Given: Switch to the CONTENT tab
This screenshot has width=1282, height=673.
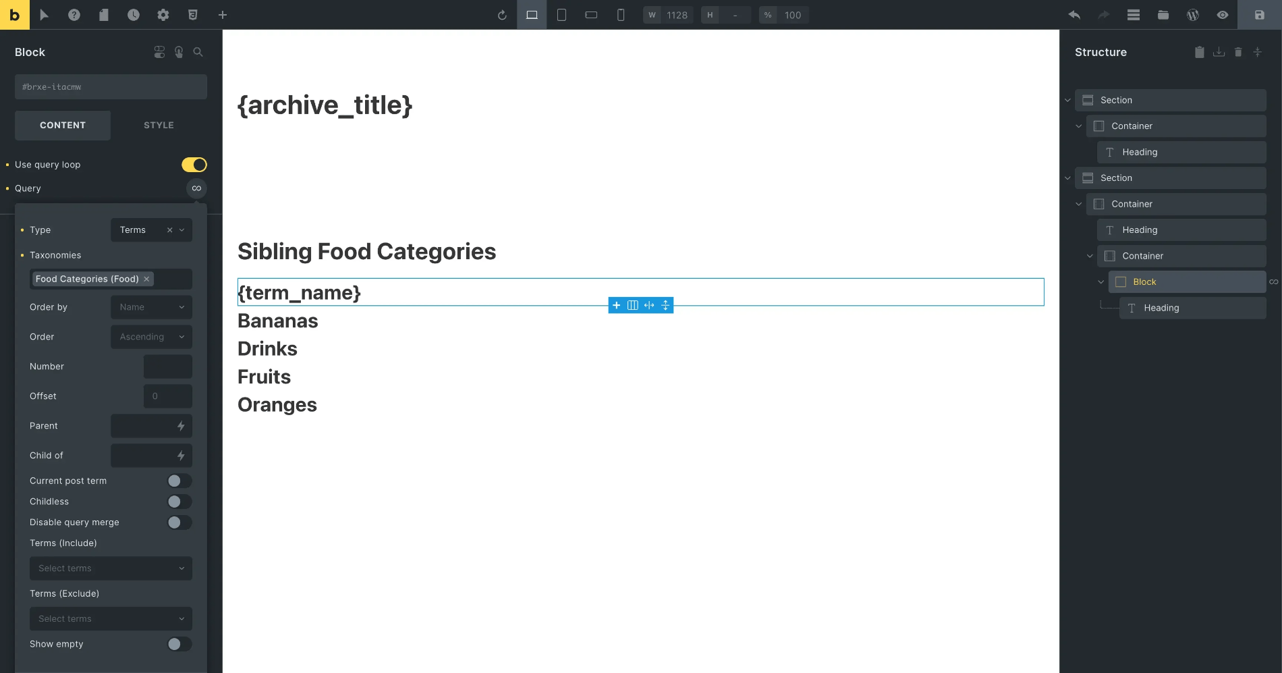Looking at the screenshot, I should (63, 125).
